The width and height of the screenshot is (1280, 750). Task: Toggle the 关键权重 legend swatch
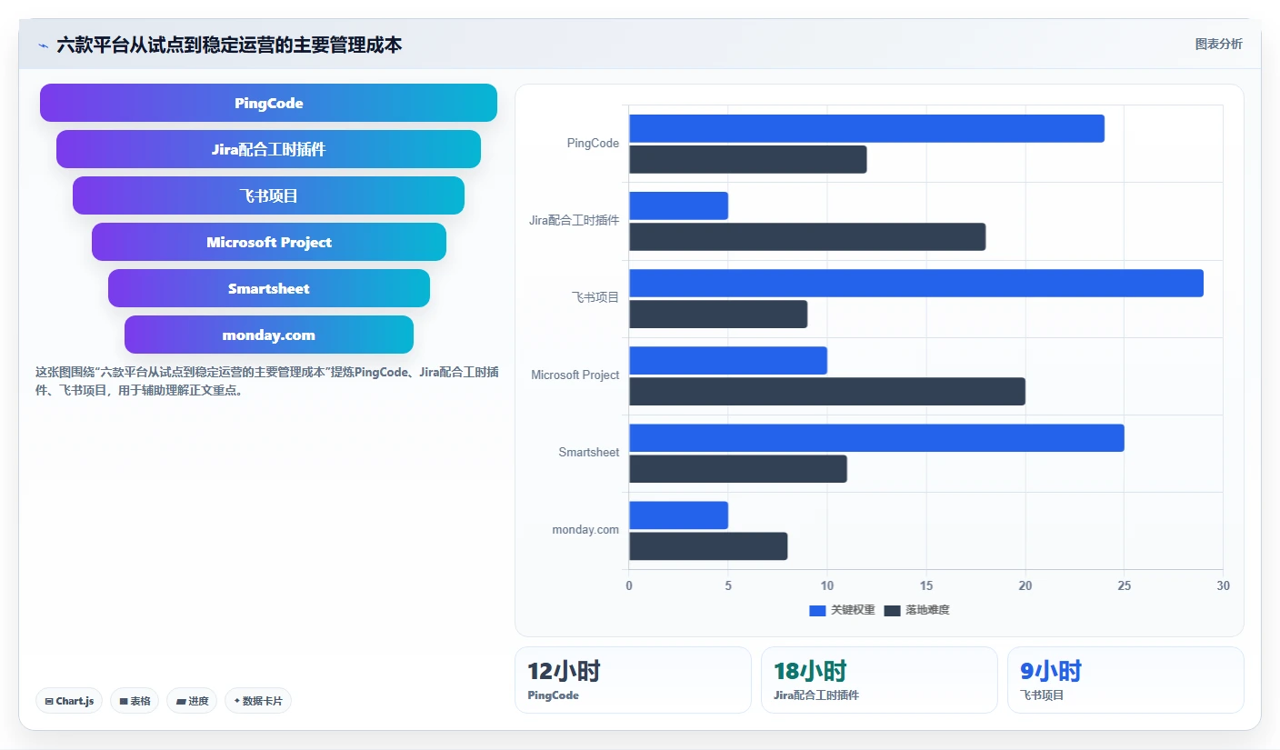point(817,610)
